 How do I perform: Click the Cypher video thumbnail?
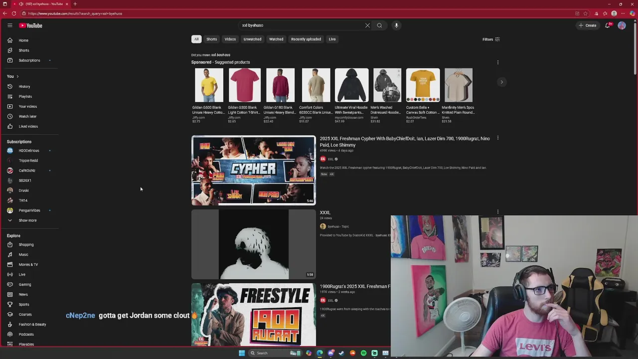tap(253, 170)
